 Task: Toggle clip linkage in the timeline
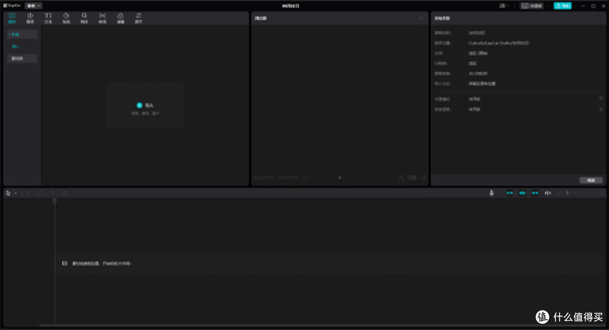[x=535, y=193]
